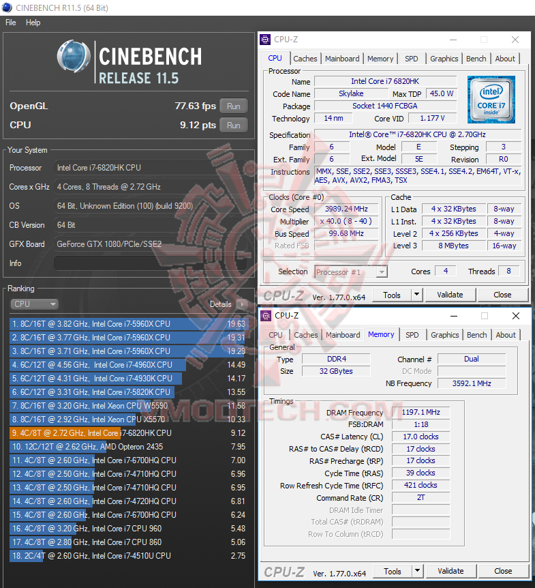Viewport: 535px width, 588px height.
Task: Switch to Graphics tab in lower CPU-Z
Action: 445,335
